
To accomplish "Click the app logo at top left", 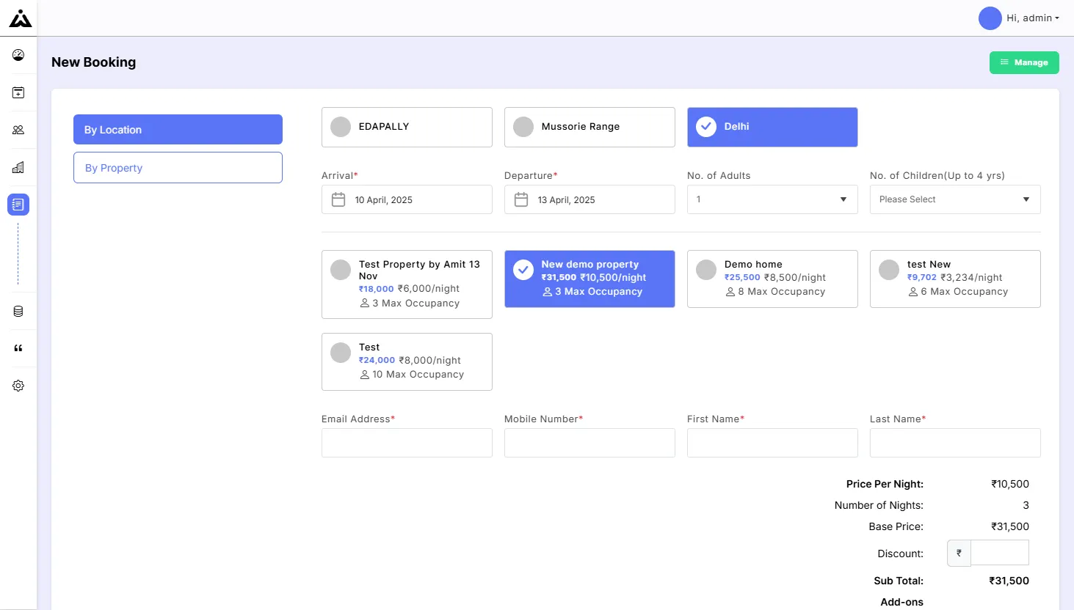I will coord(20,18).
